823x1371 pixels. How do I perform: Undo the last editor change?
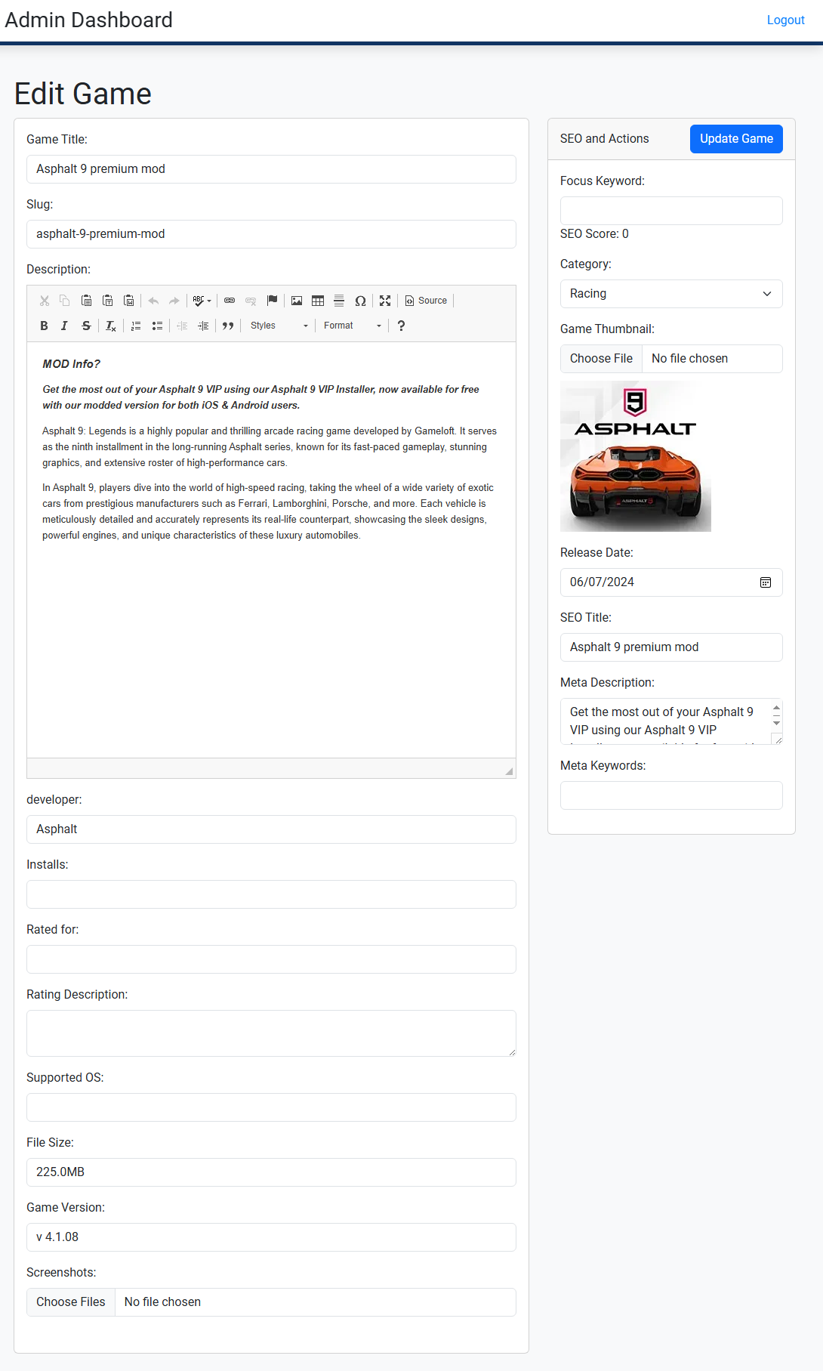[153, 301]
